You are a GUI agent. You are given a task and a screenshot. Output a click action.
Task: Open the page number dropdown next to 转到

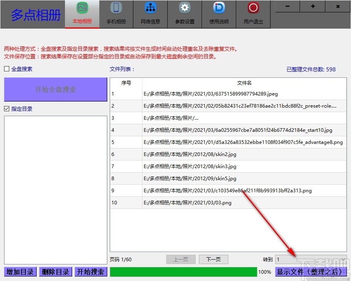343,259
